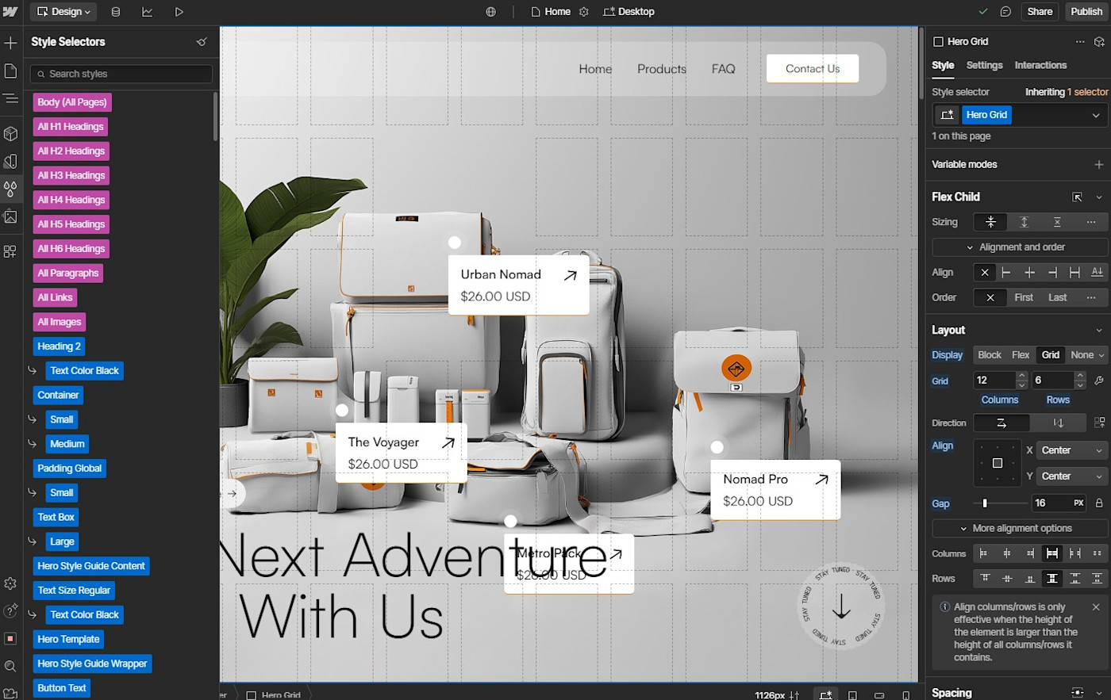Open Home page settings gear
Image resolution: width=1111 pixels, height=700 pixels.
point(584,12)
